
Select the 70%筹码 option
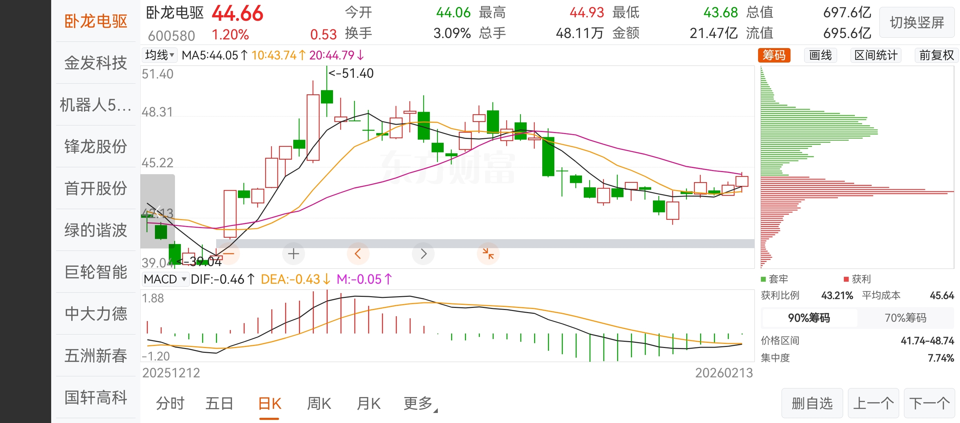tap(905, 318)
